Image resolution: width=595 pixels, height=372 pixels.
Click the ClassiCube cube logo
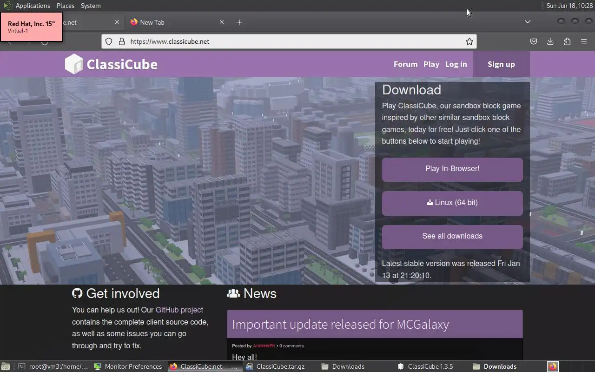[74, 64]
